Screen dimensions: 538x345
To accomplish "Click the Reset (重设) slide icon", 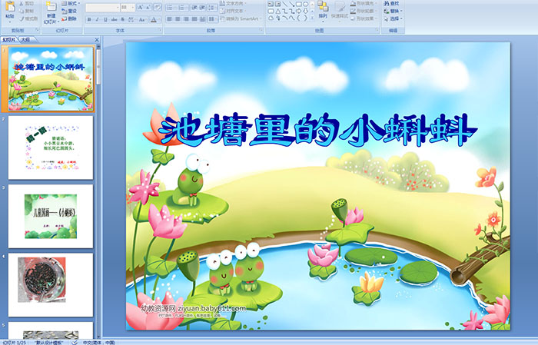I will pyautogui.click(x=65, y=11).
